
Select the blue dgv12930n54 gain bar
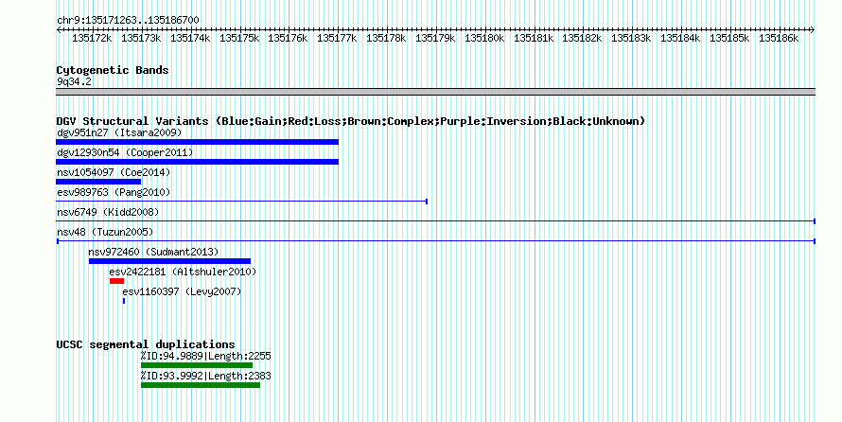pos(197,162)
